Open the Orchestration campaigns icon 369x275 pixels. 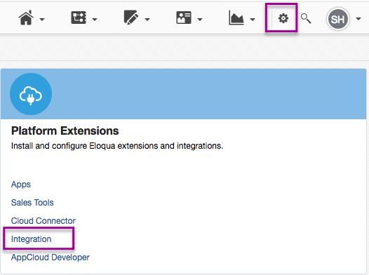tap(79, 18)
